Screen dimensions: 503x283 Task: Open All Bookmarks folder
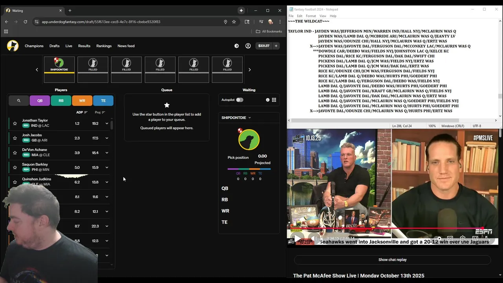pos(269,31)
